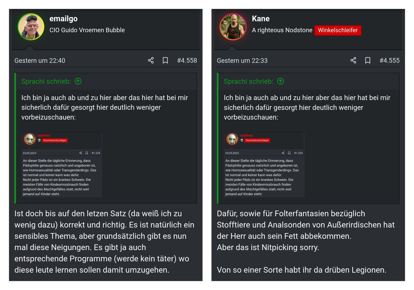
Task: Open Kane's profile avatar
Action: pos(233,27)
